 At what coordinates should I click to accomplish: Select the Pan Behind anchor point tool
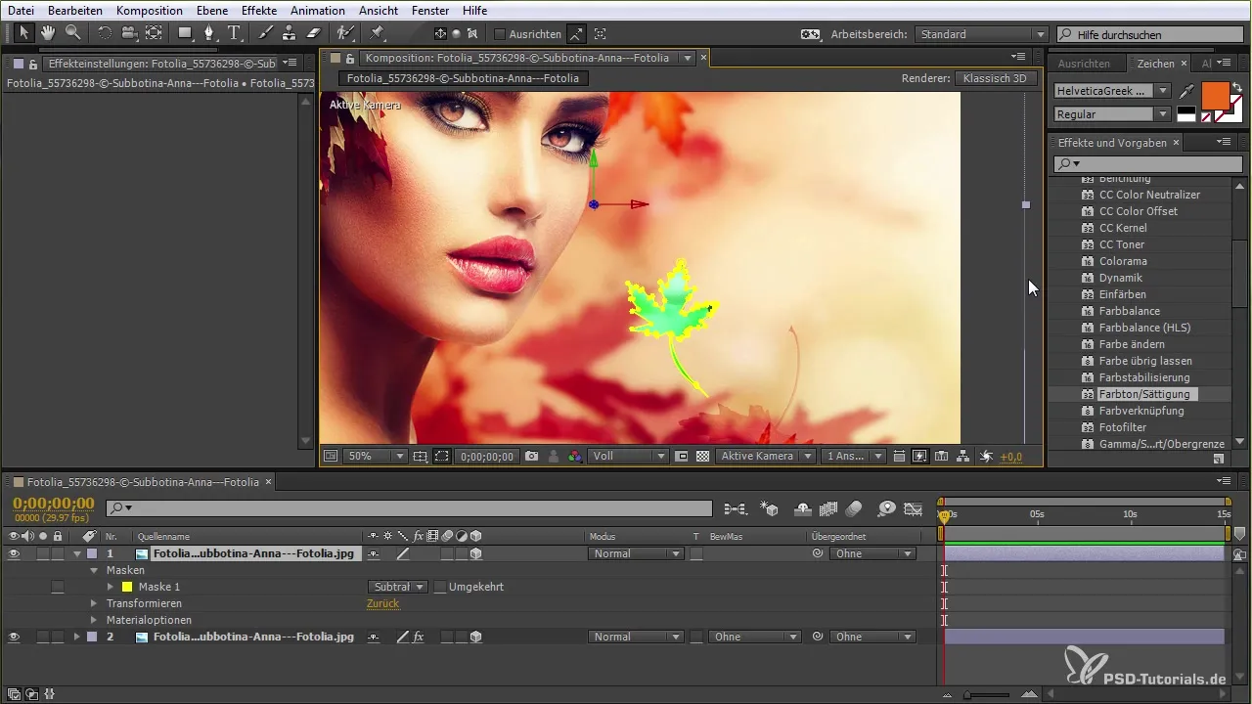coord(155,33)
